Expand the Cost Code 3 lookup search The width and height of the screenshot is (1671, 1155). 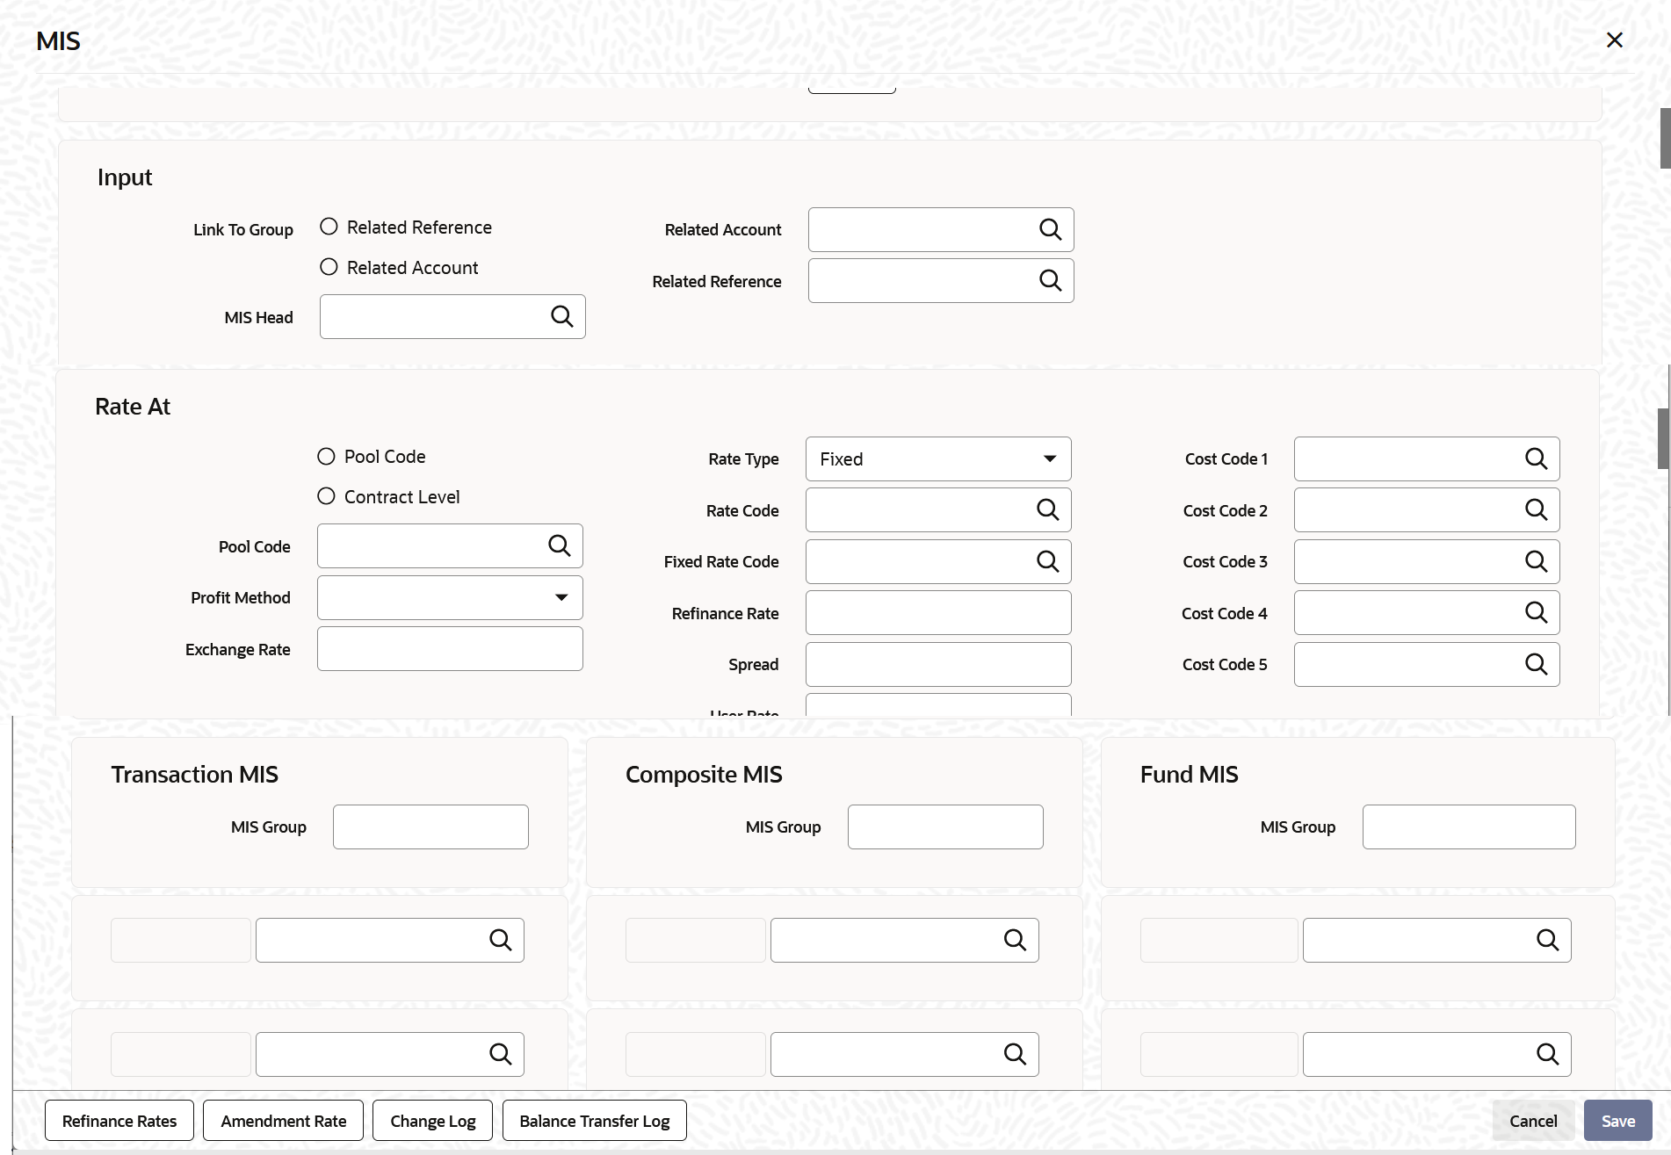1536,561
